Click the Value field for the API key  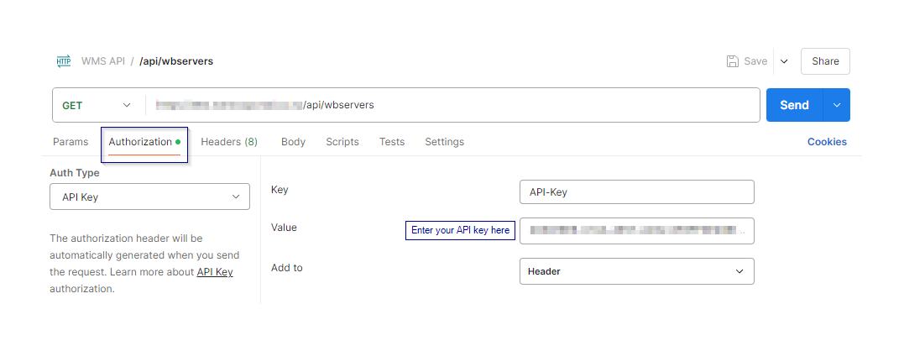(636, 231)
